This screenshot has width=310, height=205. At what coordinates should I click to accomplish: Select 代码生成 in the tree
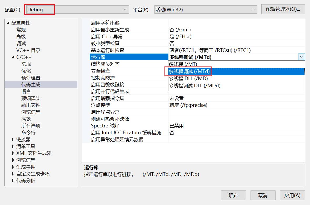pos(31,84)
